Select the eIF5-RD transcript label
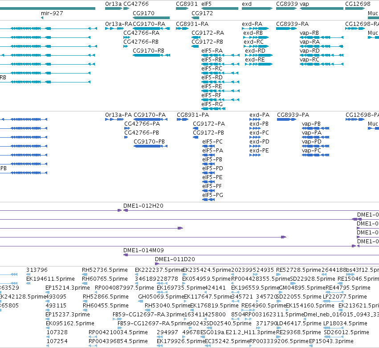379x348 pixels. click(212, 78)
